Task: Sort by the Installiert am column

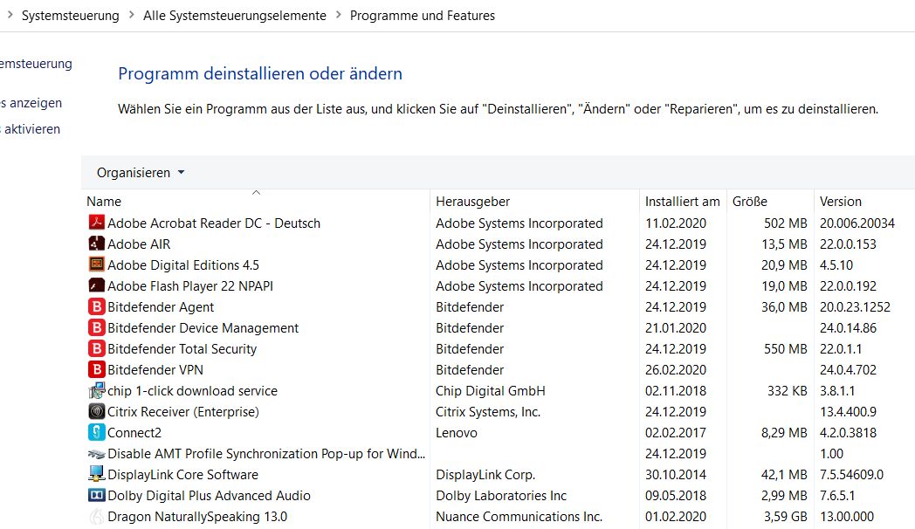Action: 682,202
